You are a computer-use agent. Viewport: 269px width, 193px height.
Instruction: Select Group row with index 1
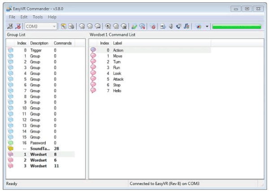41,56
